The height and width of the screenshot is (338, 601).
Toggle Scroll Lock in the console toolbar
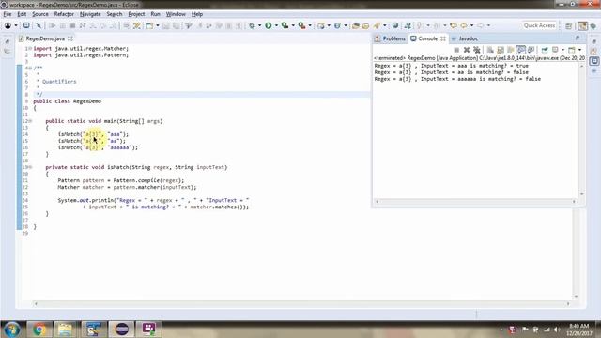click(501, 50)
